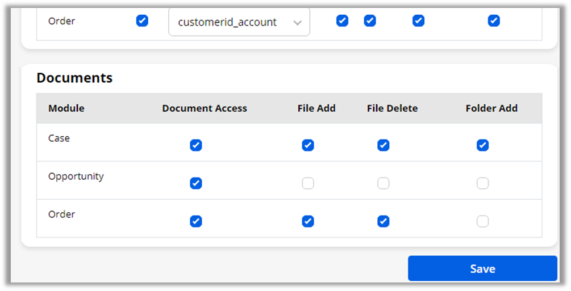
Task: Uncheck Document Access for Opportunity
Action: [196, 183]
